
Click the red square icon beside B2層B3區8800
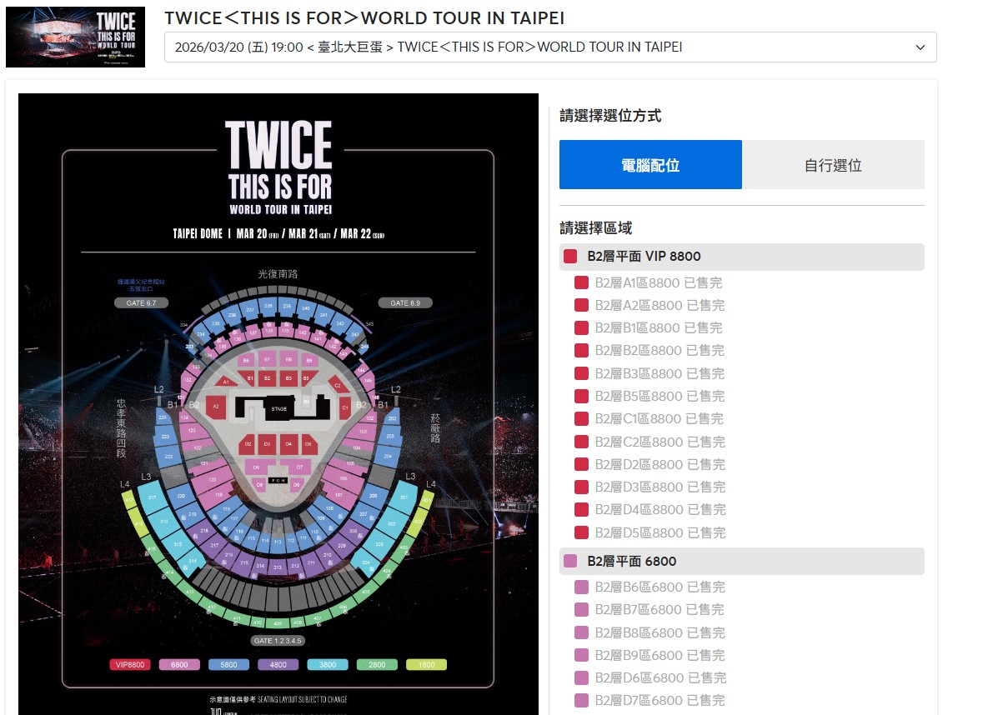pos(581,373)
